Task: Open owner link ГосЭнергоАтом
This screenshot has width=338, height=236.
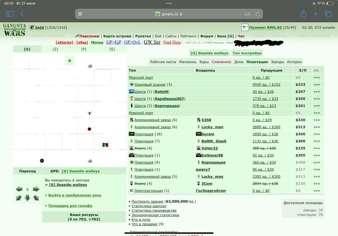Action: [x=211, y=191]
